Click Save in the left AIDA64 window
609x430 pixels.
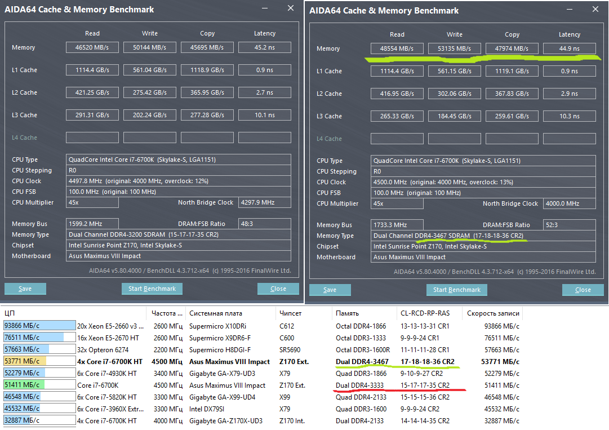pyautogui.click(x=25, y=289)
